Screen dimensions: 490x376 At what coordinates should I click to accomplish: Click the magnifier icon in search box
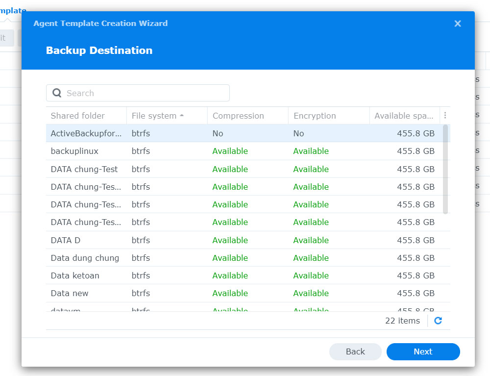tap(57, 93)
